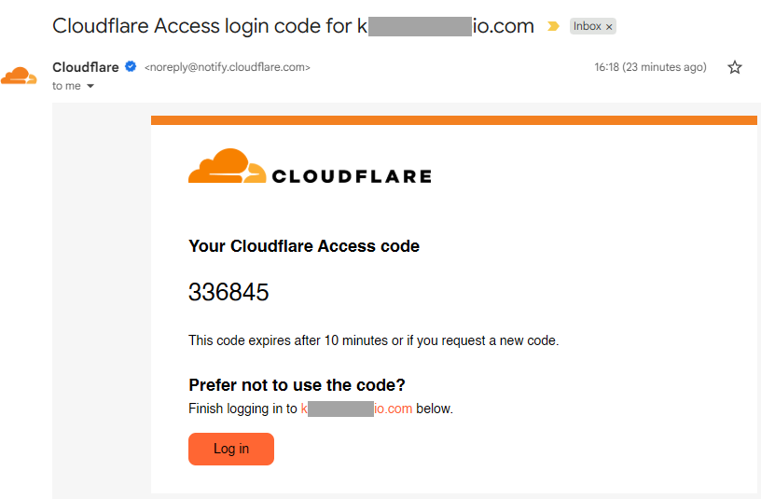The height and width of the screenshot is (499, 761).
Task: Toggle the yellow importance marker
Action: pos(553,26)
